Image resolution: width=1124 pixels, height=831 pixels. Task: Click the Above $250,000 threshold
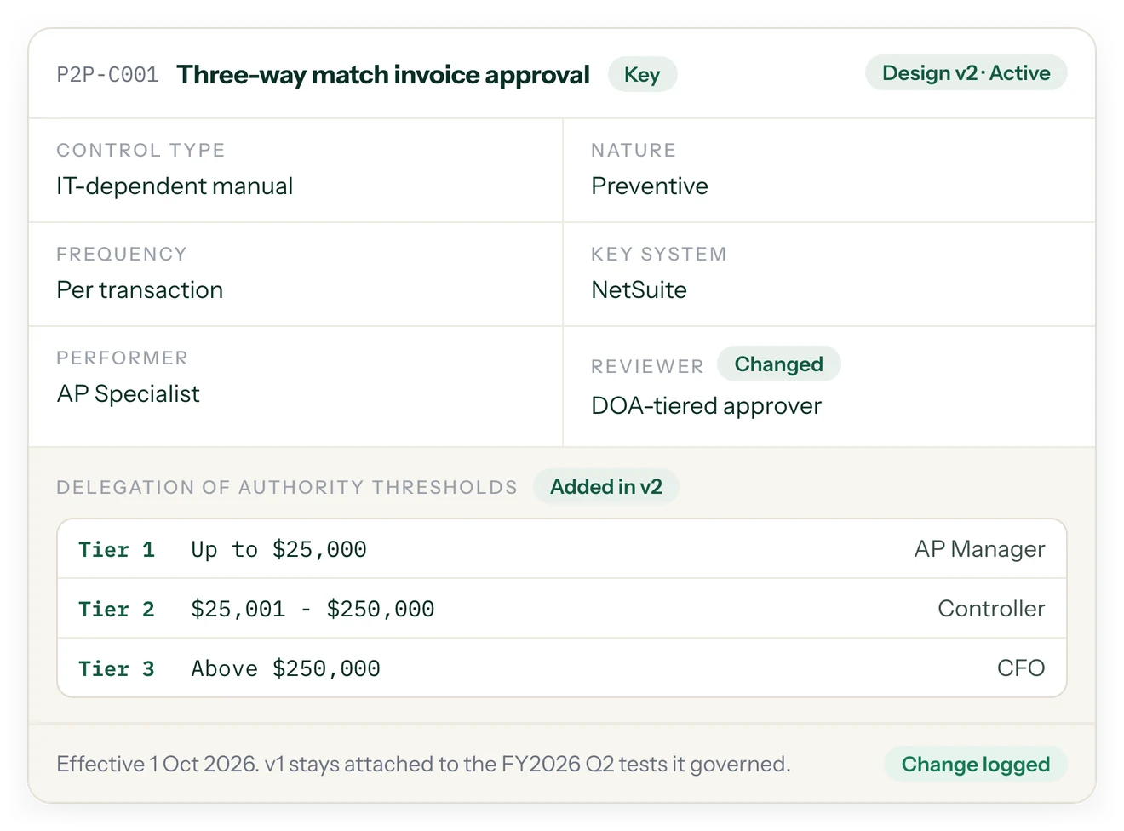[x=285, y=668]
